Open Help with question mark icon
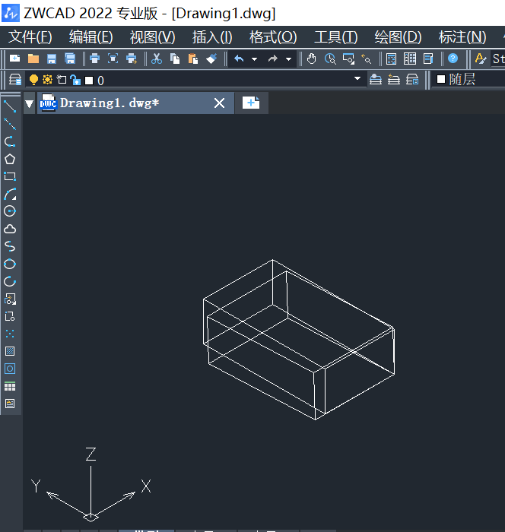The image size is (505, 532). [453, 59]
